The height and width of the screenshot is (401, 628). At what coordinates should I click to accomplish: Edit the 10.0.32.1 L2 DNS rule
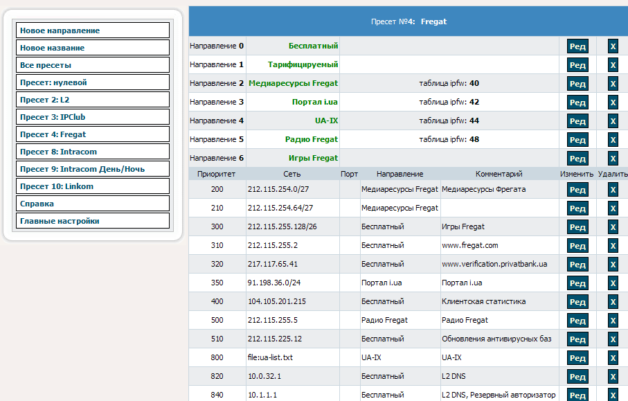[x=577, y=377]
